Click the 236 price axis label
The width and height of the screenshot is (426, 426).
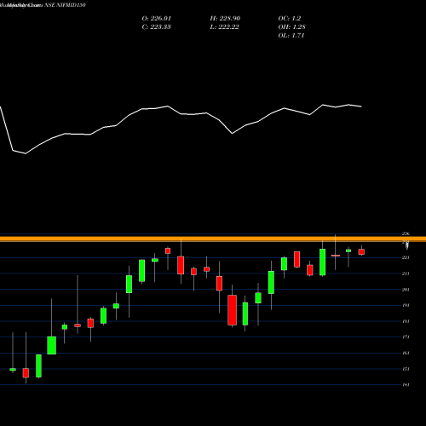(406, 233)
